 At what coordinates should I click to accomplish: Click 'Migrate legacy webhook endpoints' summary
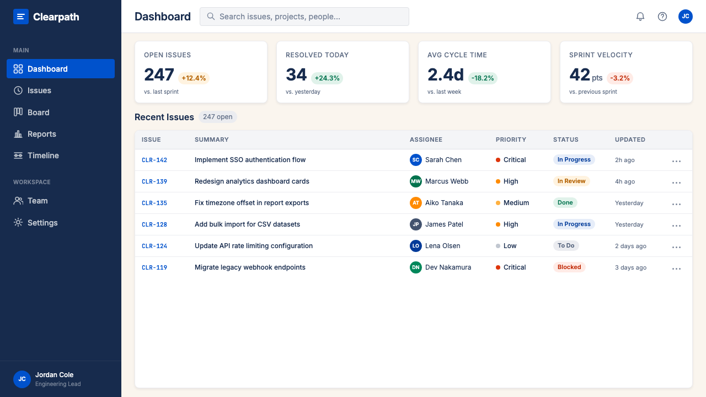[250, 267]
